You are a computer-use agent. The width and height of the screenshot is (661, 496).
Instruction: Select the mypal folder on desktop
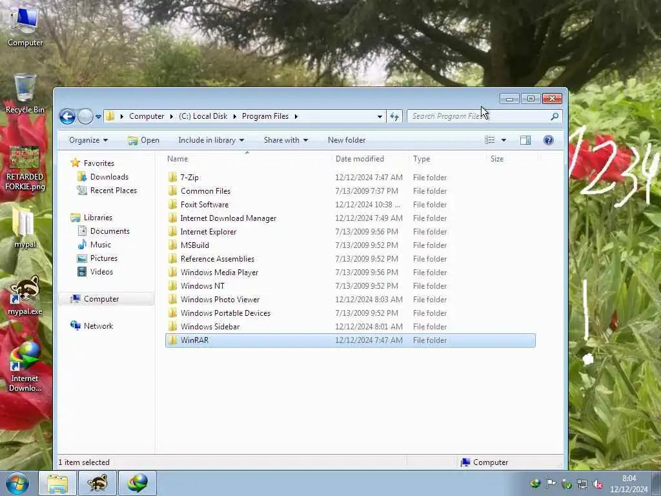pos(25,228)
